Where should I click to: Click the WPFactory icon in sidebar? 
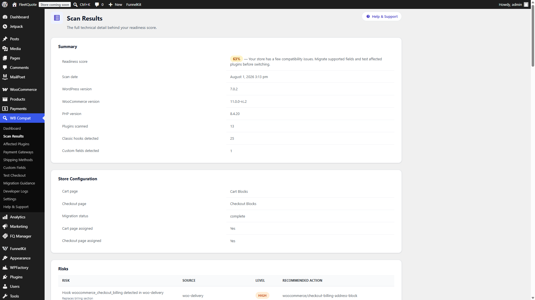click(5, 267)
